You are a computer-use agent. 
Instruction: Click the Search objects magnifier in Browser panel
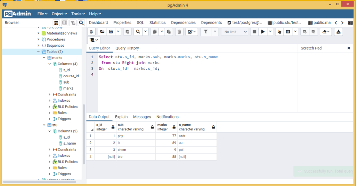pyautogui.click(x=81, y=23)
